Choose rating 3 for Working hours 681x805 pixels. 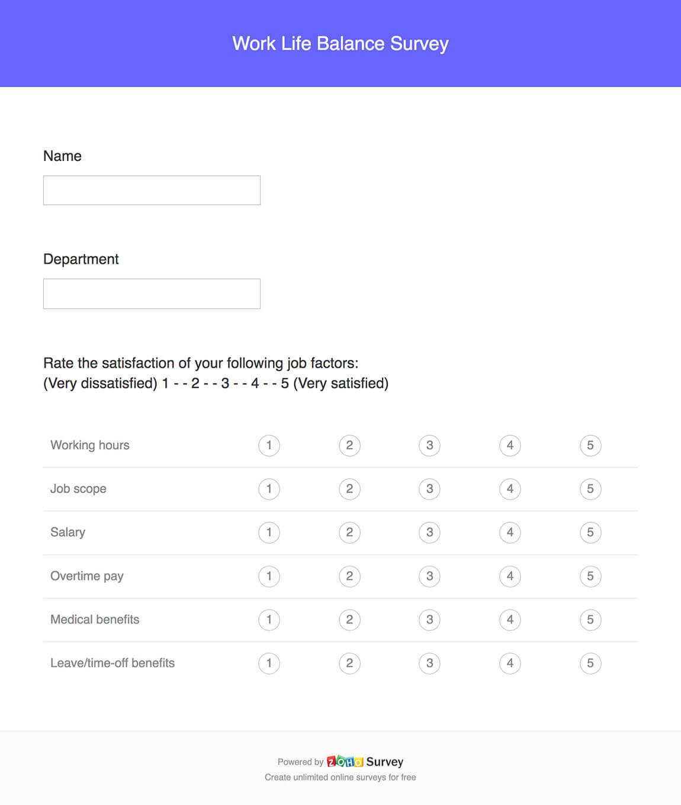(x=429, y=445)
